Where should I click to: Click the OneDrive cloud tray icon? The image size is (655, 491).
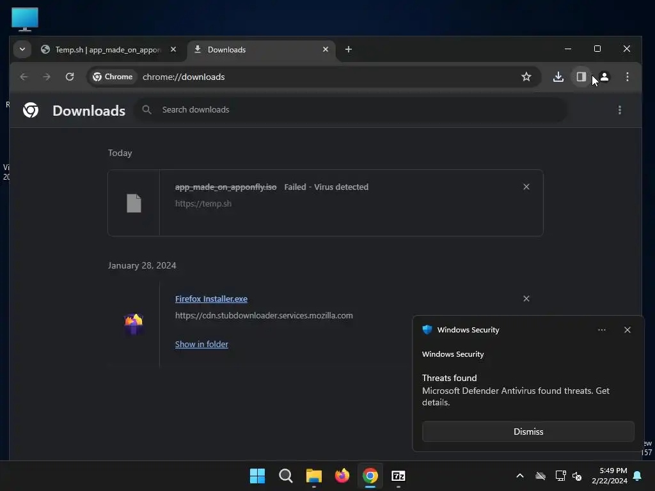tap(541, 476)
